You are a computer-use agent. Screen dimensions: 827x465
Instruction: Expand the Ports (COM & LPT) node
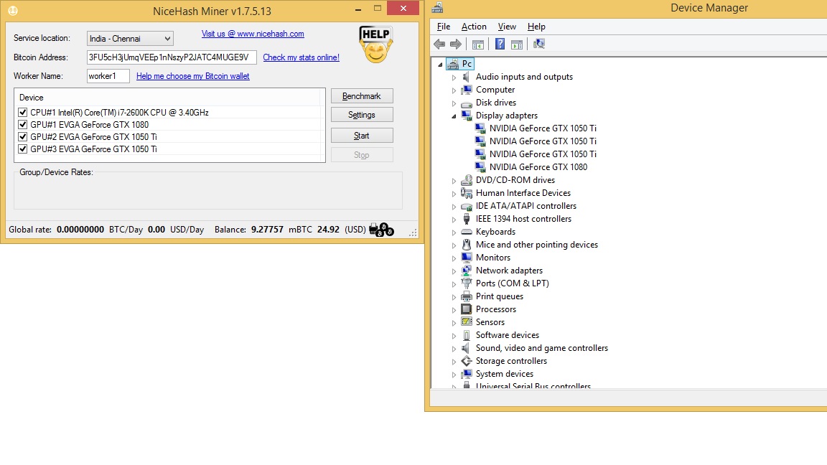(x=454, y=283)
